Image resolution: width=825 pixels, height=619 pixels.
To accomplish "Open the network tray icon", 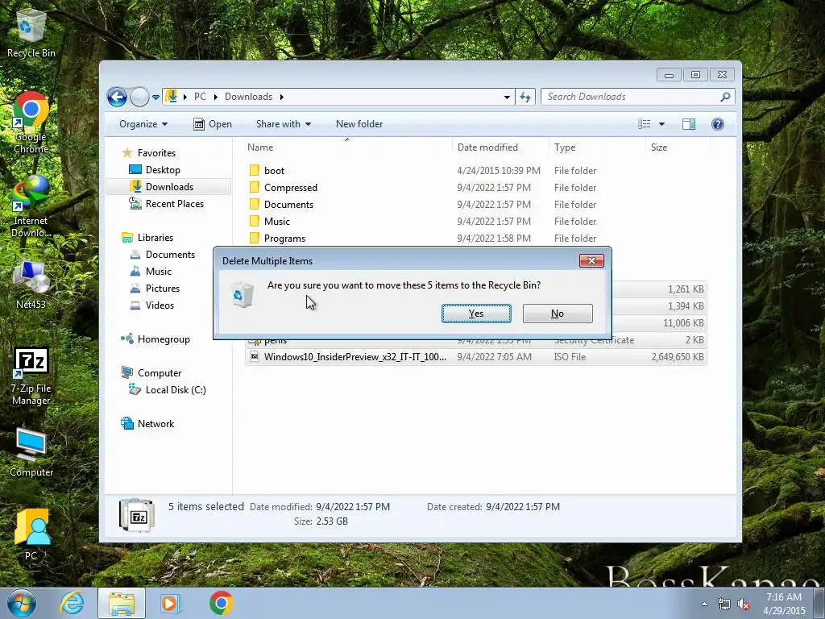I will click(724, 604).
